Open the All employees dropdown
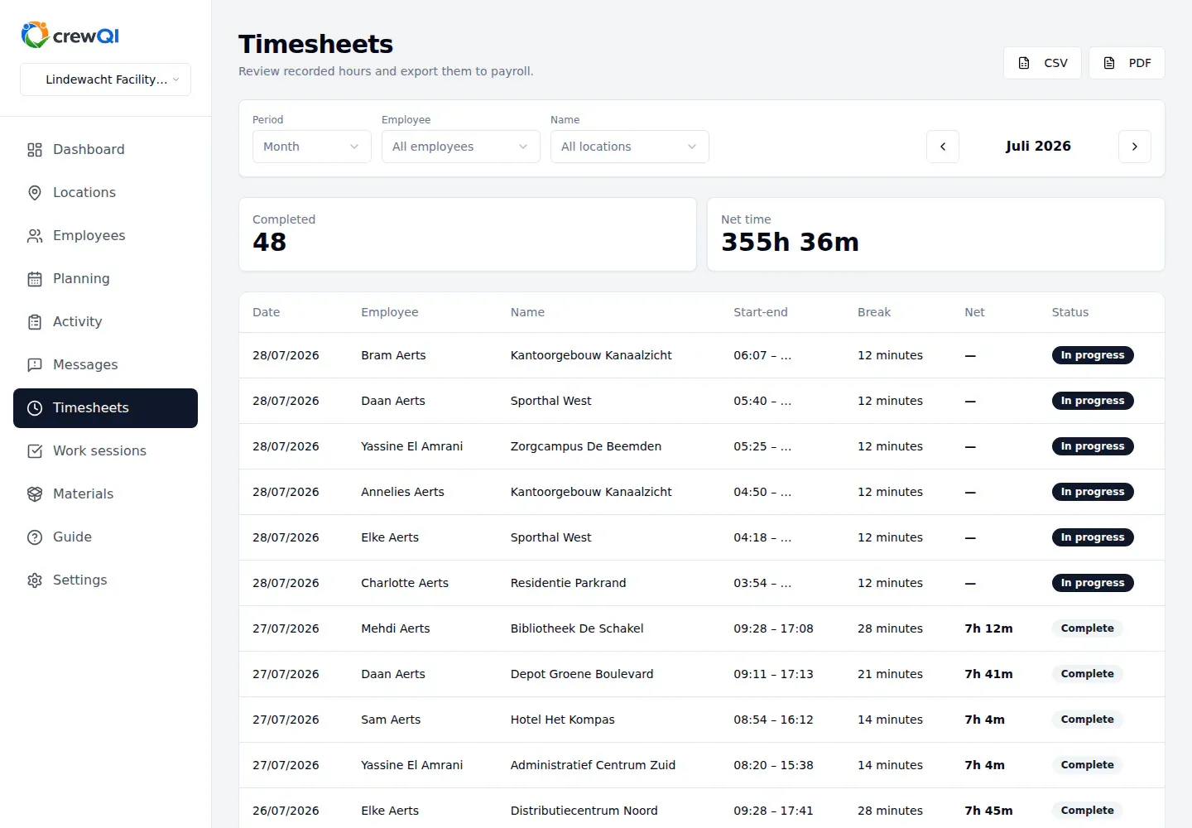1192x828 pixels. [x=461, y=147]
